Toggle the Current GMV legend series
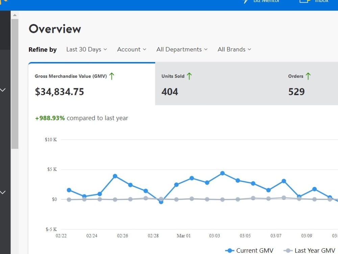 pyautogui.click(x=249, y=250)
